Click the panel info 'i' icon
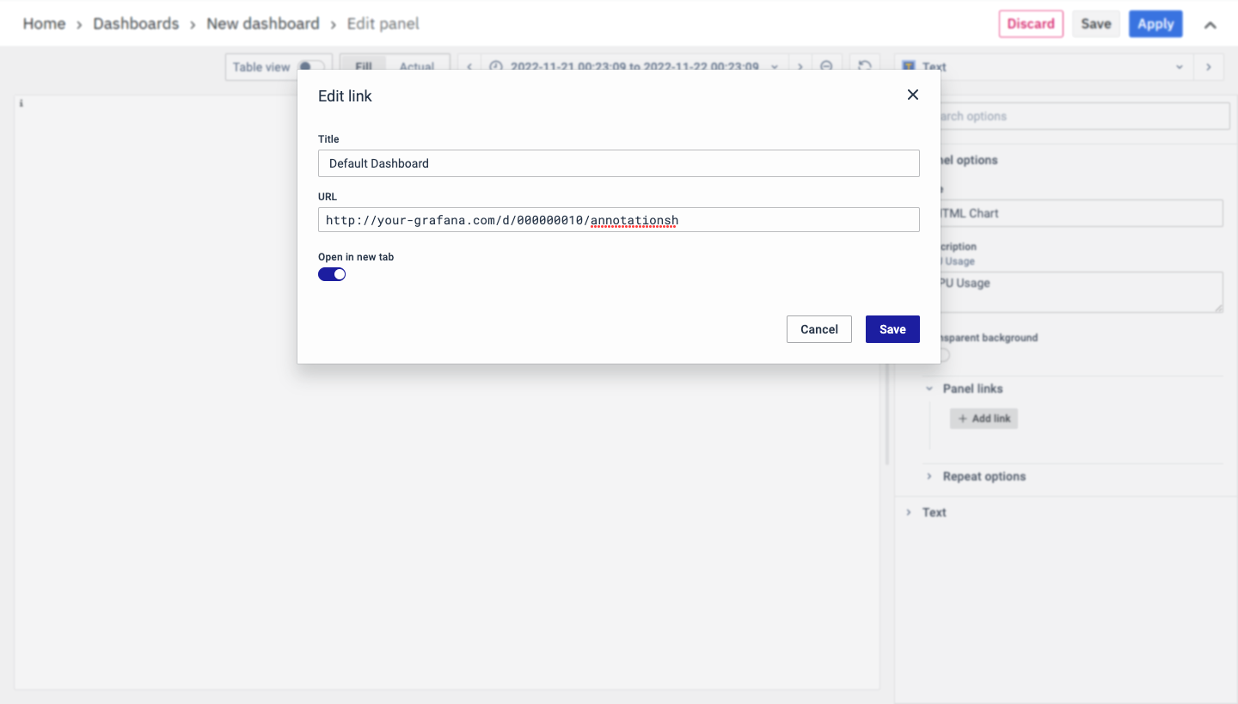 point(21,103)
